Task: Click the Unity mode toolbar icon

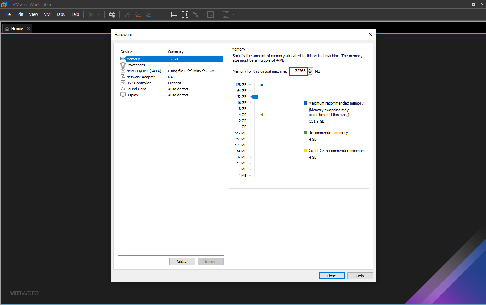Action: point(195,14)
